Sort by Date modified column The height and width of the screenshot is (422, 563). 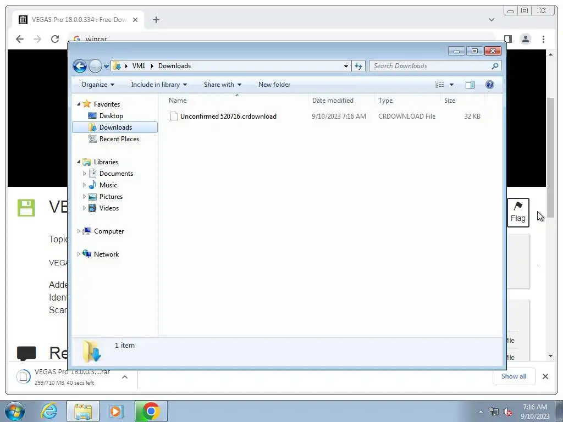click(x=341, y=101)
